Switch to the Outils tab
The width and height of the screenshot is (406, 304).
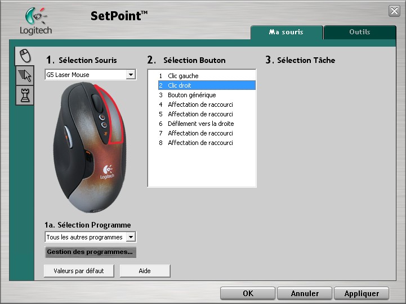pos(360,32)
